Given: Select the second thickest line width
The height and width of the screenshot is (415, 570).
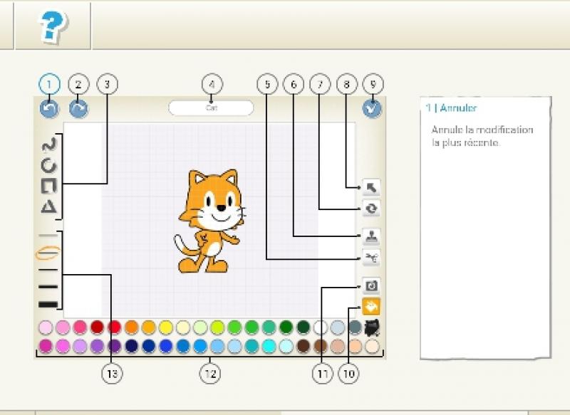Looking at the screenshot, I should pos(48,287).
